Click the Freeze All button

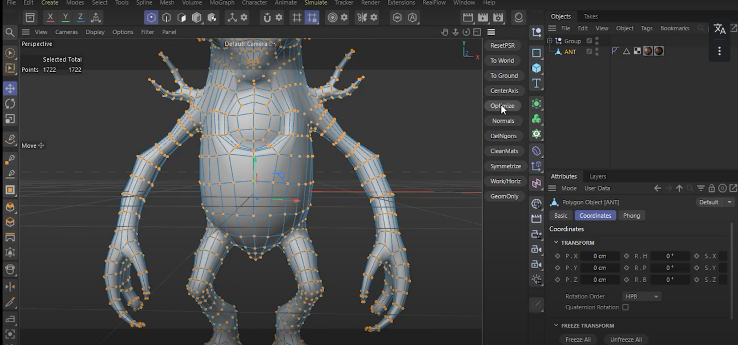(578, 339)
